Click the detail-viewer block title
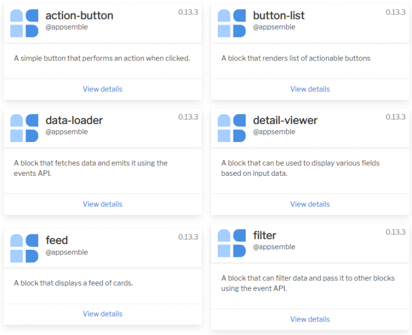The image size is (412, 335). (x=285, y=121)
